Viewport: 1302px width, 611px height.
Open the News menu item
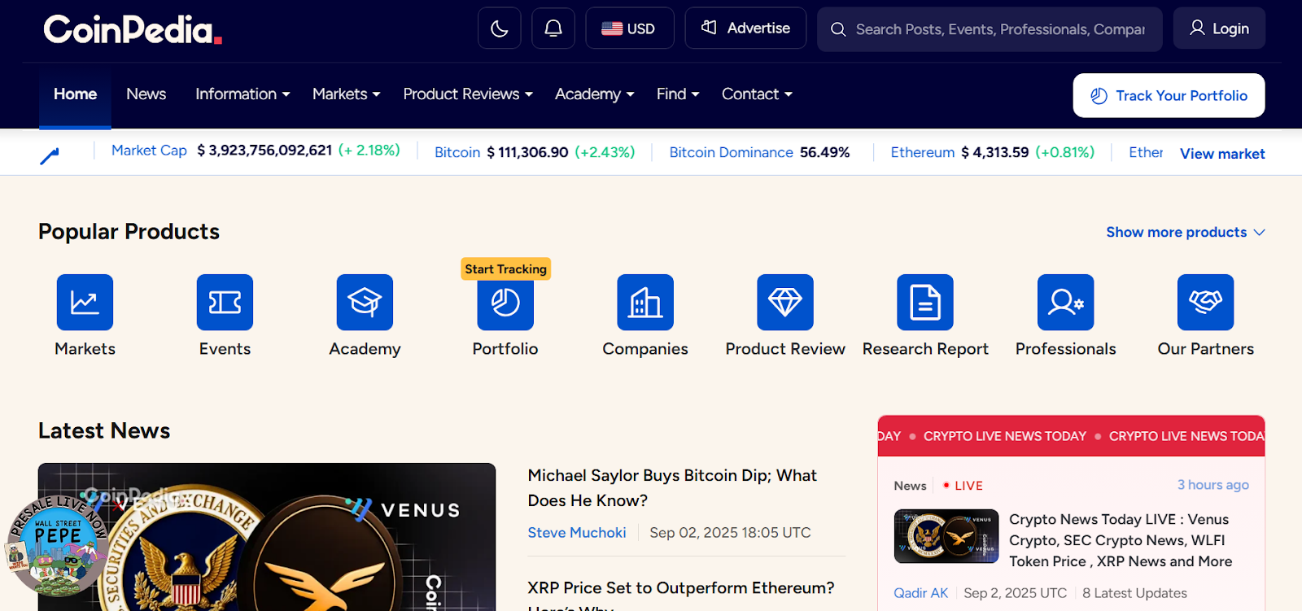pos(146,94)
